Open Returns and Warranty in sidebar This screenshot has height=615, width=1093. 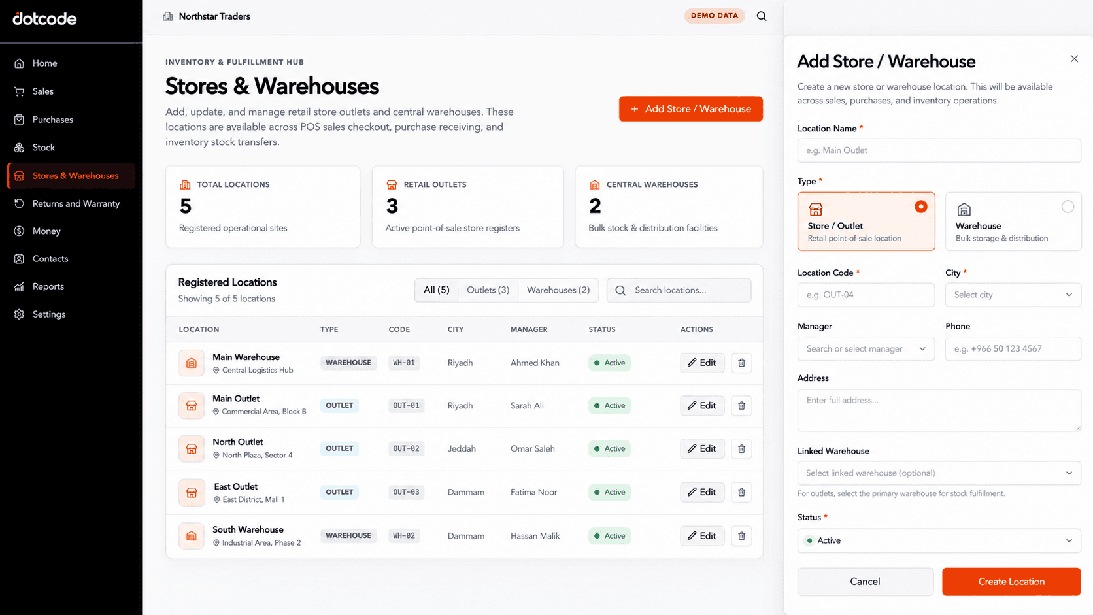[x=71, y=203]
